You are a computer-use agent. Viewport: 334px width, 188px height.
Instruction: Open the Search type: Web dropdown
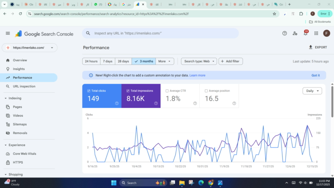coord(199,61)
